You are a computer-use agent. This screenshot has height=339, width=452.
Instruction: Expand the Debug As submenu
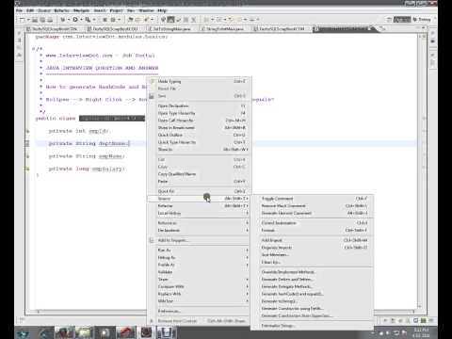click(x=199, y=257)
